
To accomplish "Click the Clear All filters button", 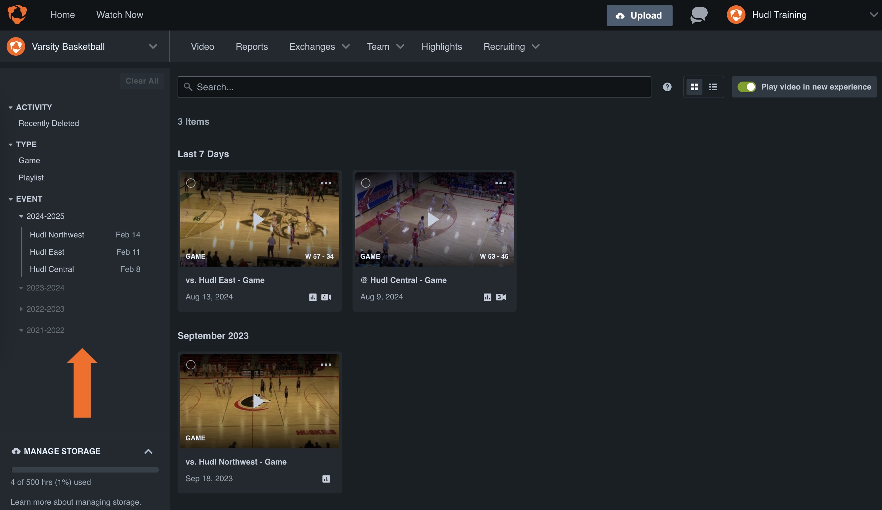I will (x=142, y=81).
